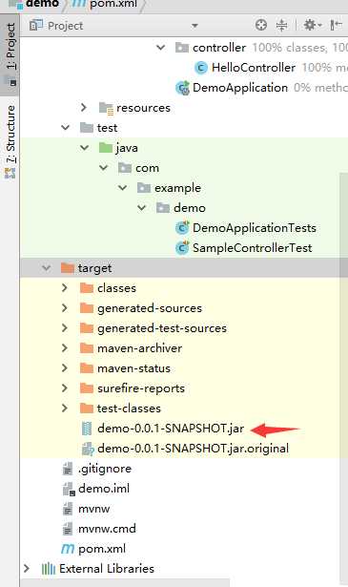Screen dimensions: 348x587
Task: Select the maven-status folder name
Action: click(x=133, y=368)
